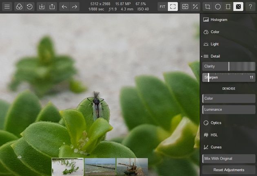Click the 4.3 mm focal length
The width and height of the screenshot is (257, 176).
point(127,9)
